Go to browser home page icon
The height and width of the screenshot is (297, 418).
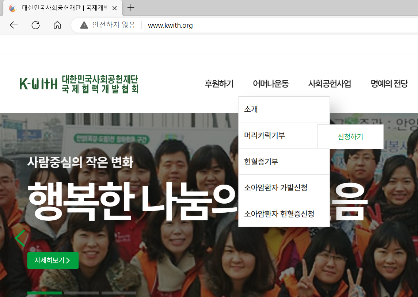(x=57, y=25)
